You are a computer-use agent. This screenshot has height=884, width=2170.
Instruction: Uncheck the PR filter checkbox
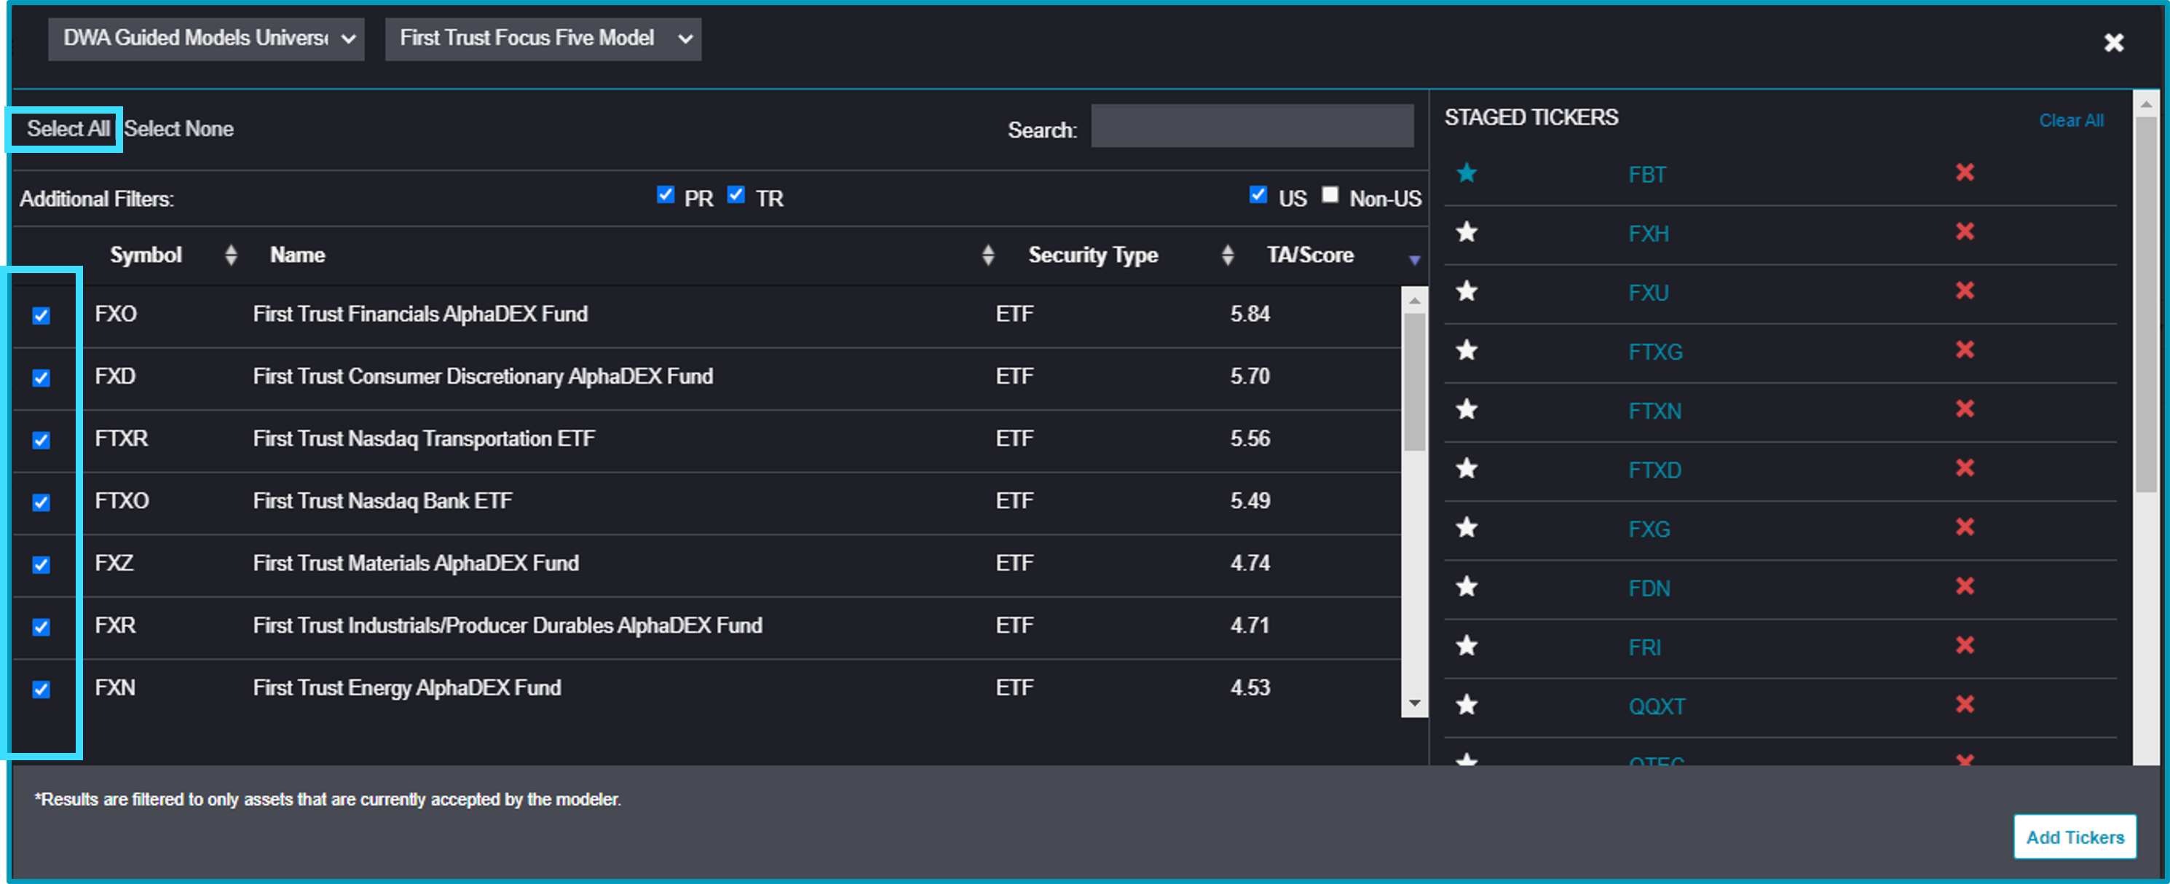coord(665,194)
